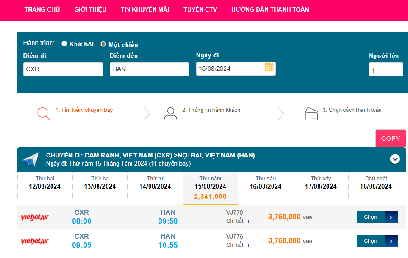Expand Chi tiết for flight VJ770
Viewport: 408px width, 258px height.
pyautogui.click(x=238, y=221)
